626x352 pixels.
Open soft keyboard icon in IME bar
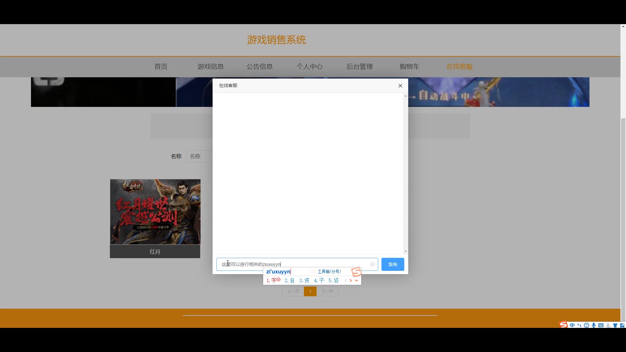click(x=601, y=325)
